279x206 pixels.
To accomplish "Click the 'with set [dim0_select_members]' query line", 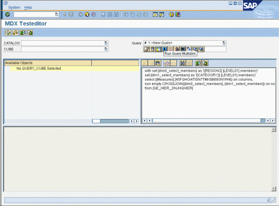I will click(201, 71).
